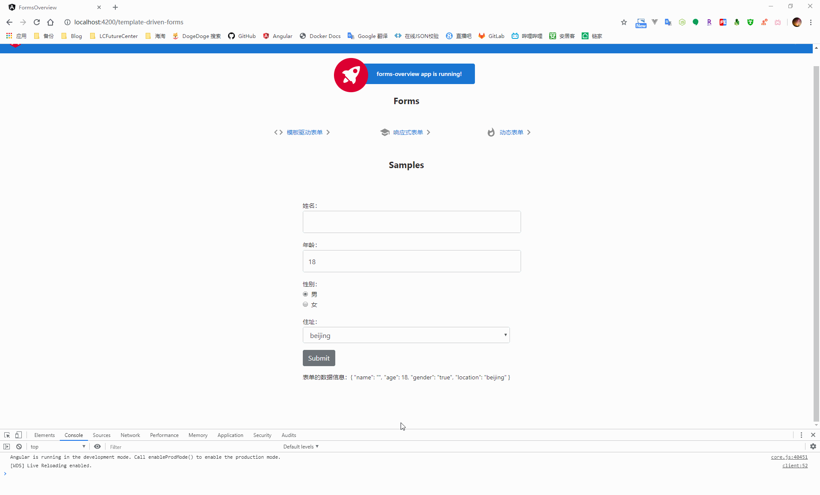The width and height of the screenshot is (820, 495).
Task: Select the 女 radio button
Action: pos(305,304)
